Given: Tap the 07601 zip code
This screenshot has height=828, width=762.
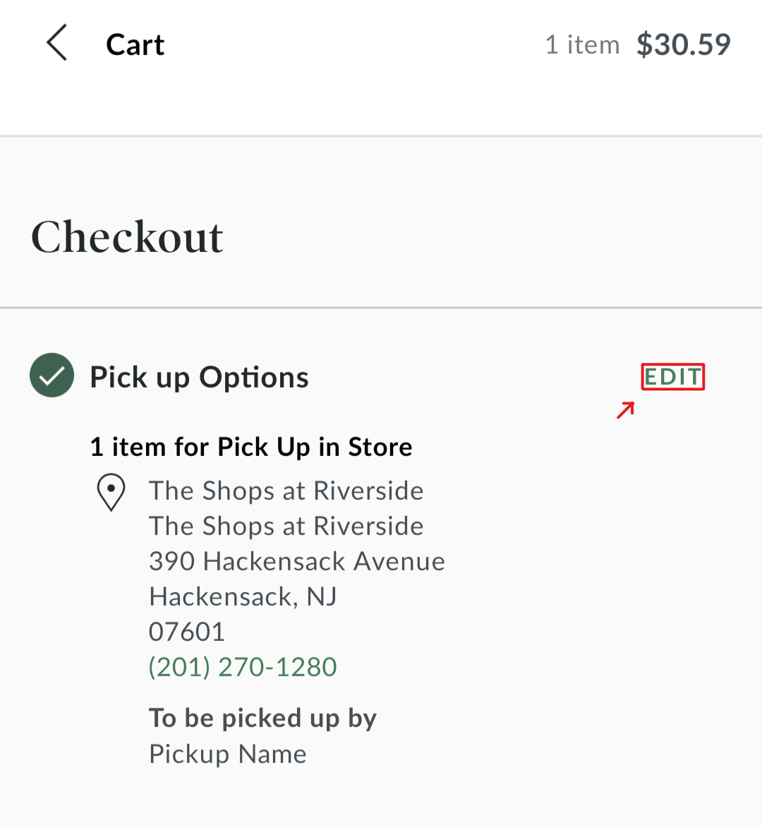Looking at the screenshot, I should [x=187, y=632].
